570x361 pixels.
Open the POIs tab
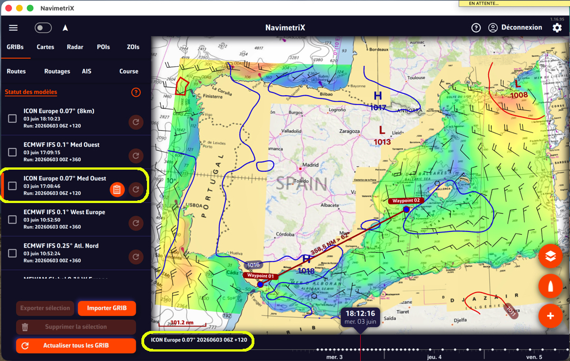[x=103, y=47]
